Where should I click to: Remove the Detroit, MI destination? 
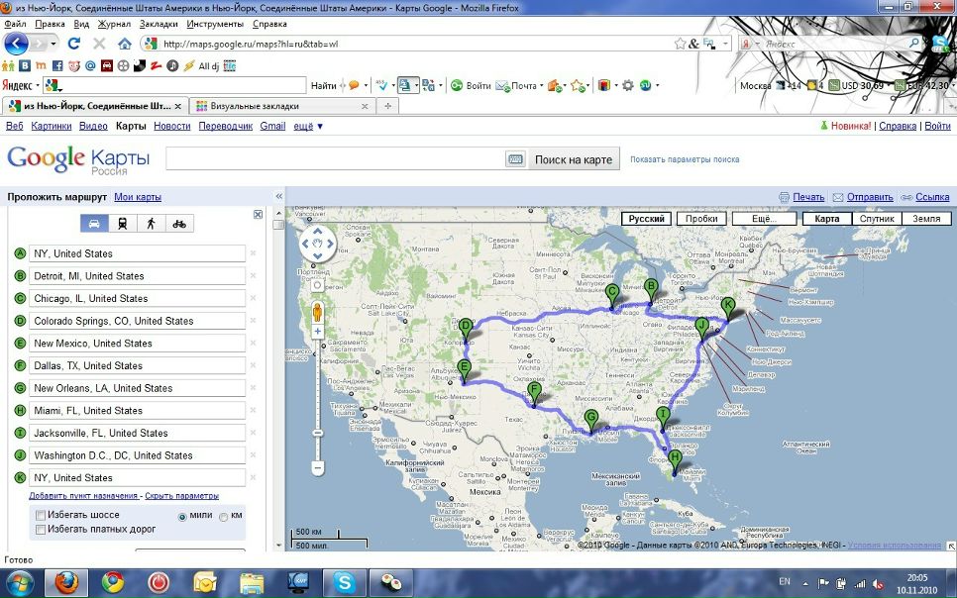(253, 276)
